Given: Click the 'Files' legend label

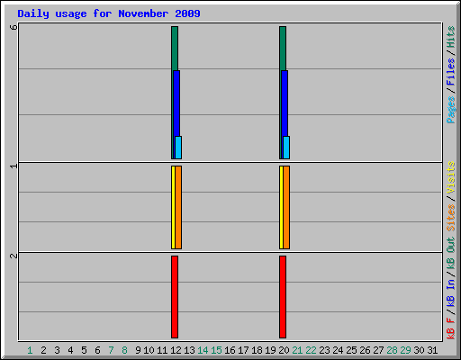Looking at the screenshot, I should pyautogui.click(x=451, y=72).
